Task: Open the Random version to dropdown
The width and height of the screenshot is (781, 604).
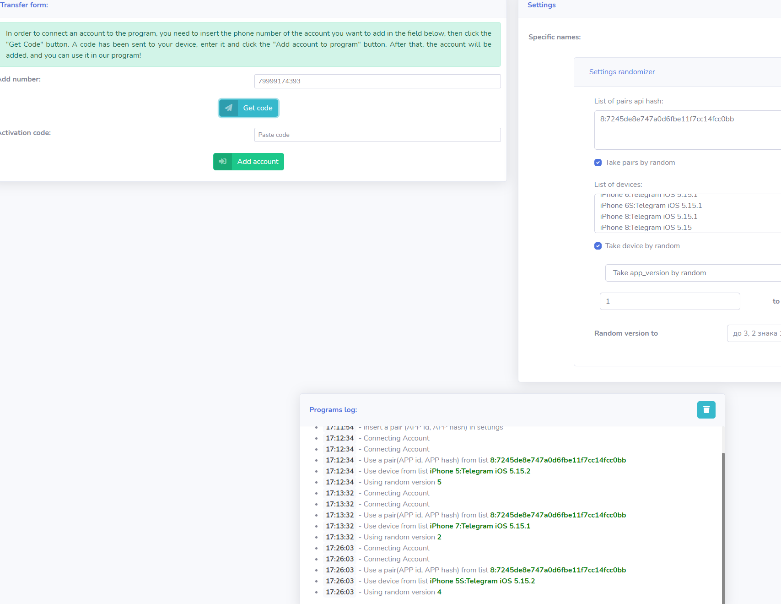Action: (x=754, y=333)
